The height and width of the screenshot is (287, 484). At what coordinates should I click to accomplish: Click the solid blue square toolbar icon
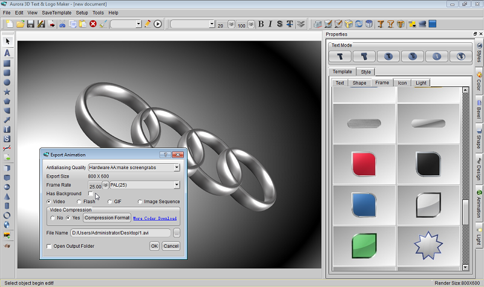click(x=433, y=24)
